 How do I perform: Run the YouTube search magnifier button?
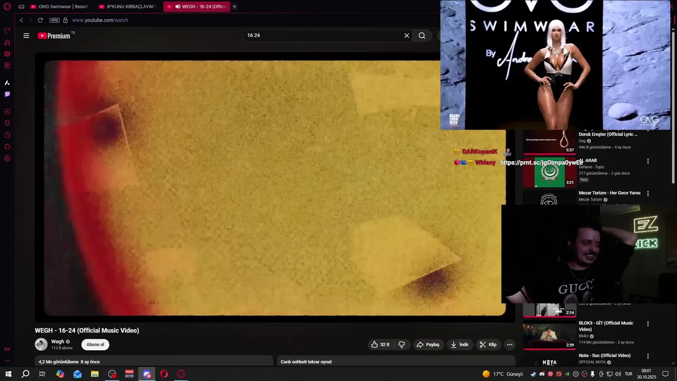coord(422,35)
